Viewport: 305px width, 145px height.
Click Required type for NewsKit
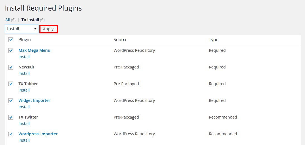click(x=217, y=67)
